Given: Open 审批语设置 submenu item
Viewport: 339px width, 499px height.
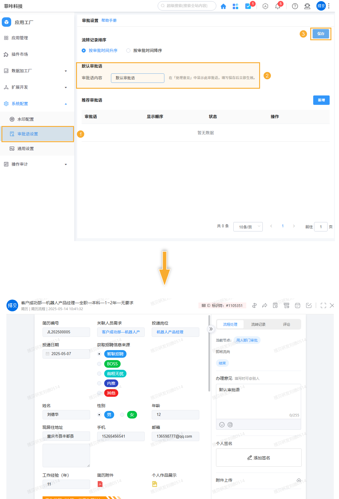Looking at the screenshot, I should 38,134.
